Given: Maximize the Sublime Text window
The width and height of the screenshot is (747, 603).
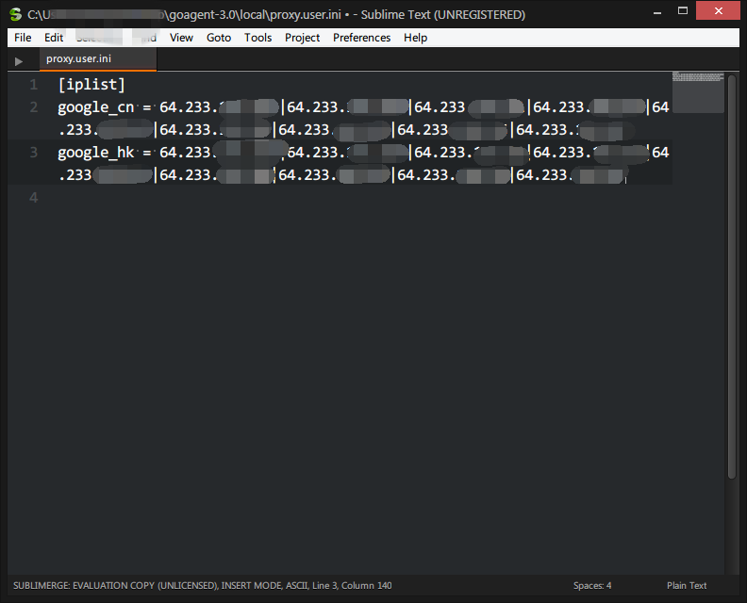Looking at the screenshot, I should pyautogui.click(x=683, y=11).
